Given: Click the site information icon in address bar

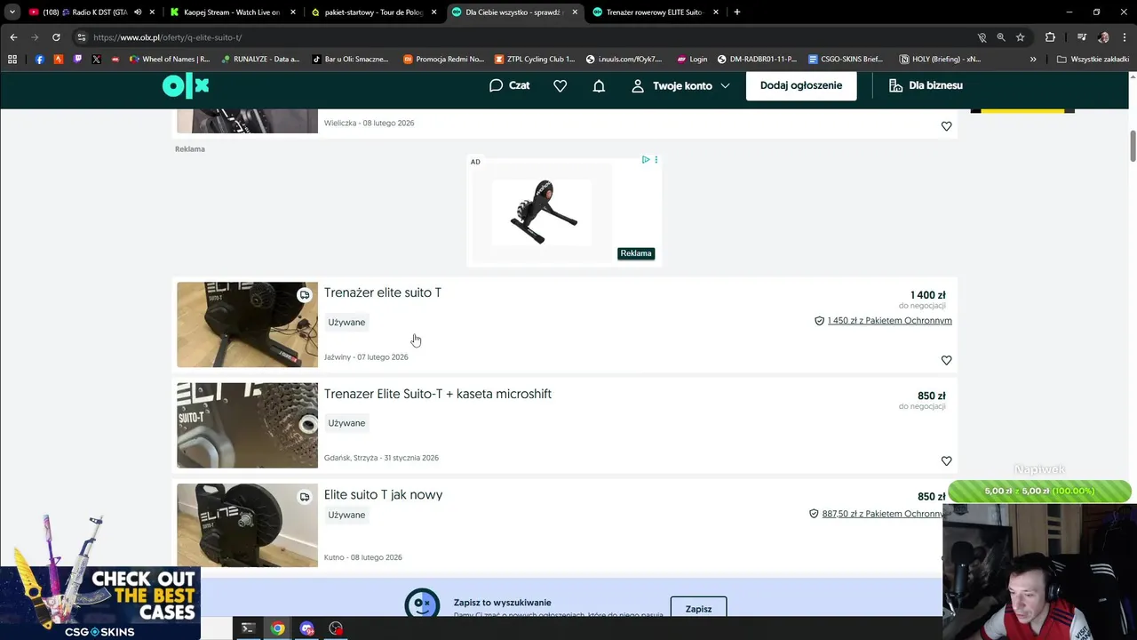Looking at the screenshot, I should 82,37.
